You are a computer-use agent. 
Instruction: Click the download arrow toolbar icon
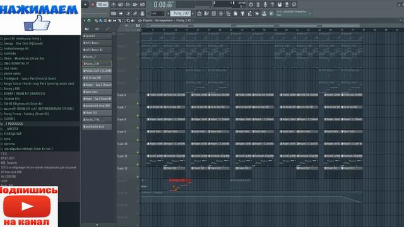point(264,13)
